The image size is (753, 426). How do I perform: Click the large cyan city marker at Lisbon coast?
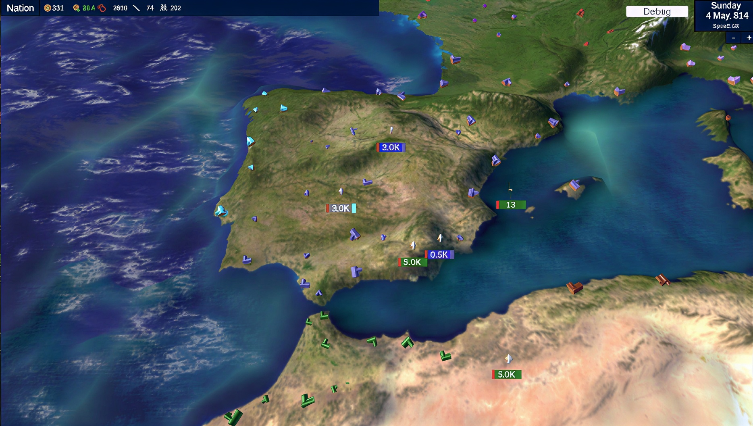click(x=221, y=211)
